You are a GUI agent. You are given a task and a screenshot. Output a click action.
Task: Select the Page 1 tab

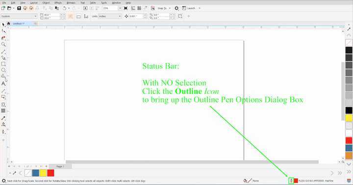point(60,166)
